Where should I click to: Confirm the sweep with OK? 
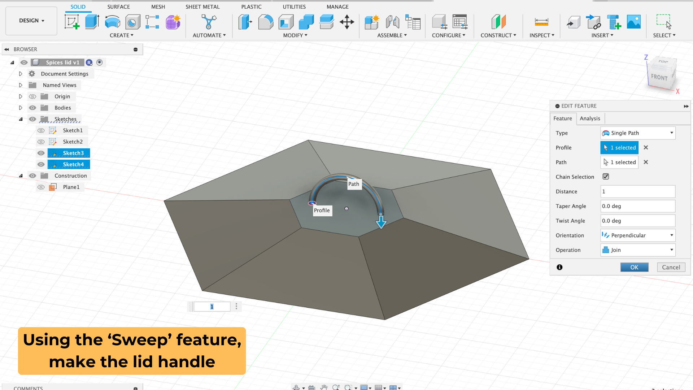[634, 267]
